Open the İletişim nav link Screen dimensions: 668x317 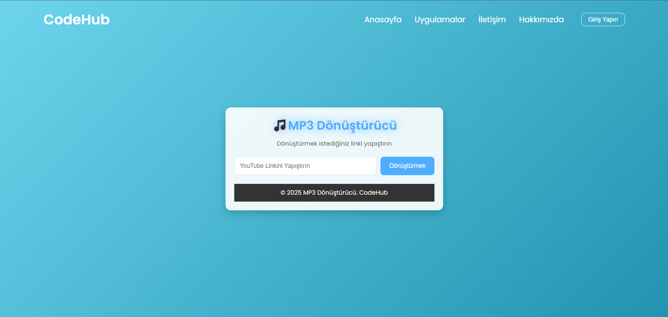[x=492, y=19]
